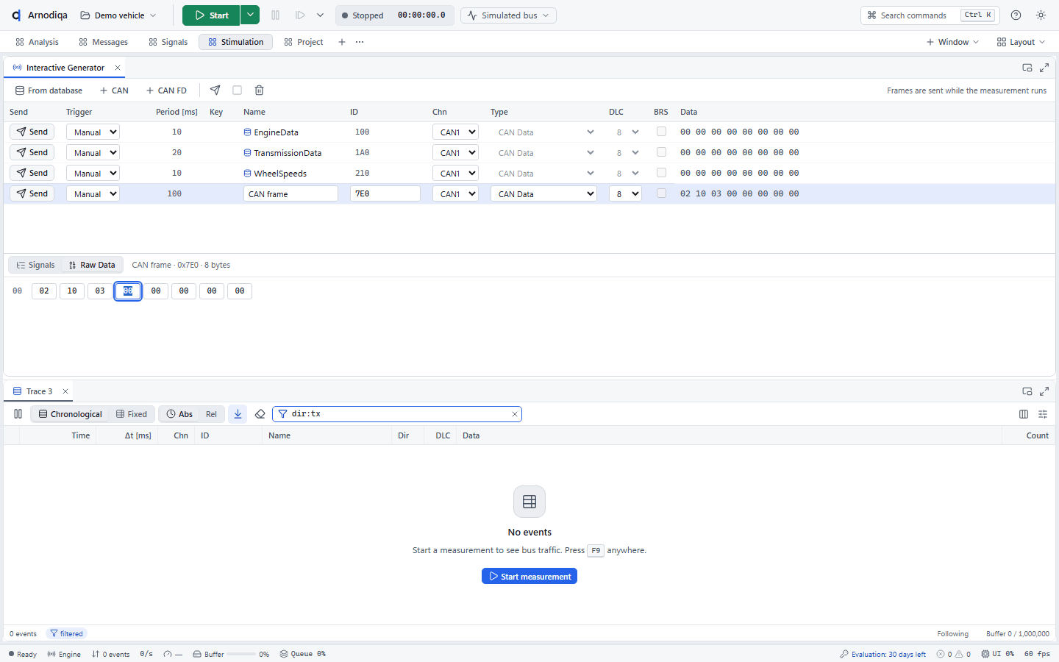1059x662 pixels.
Task: Pop out the Interactive Generator panel
Action: pyautogui.click(x=1027, y=68)
